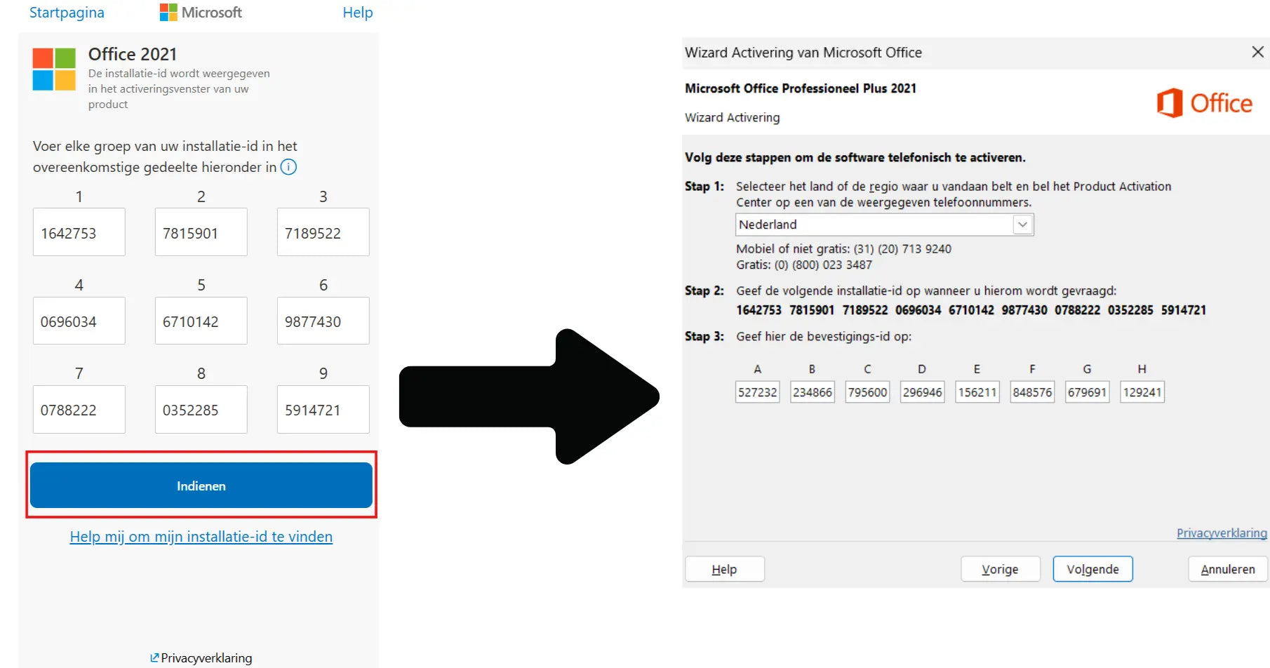1270x668 pixels.
Task: Click the installatie-id group 5914721 in Stap 2
Action: [x=1183, y=310]
